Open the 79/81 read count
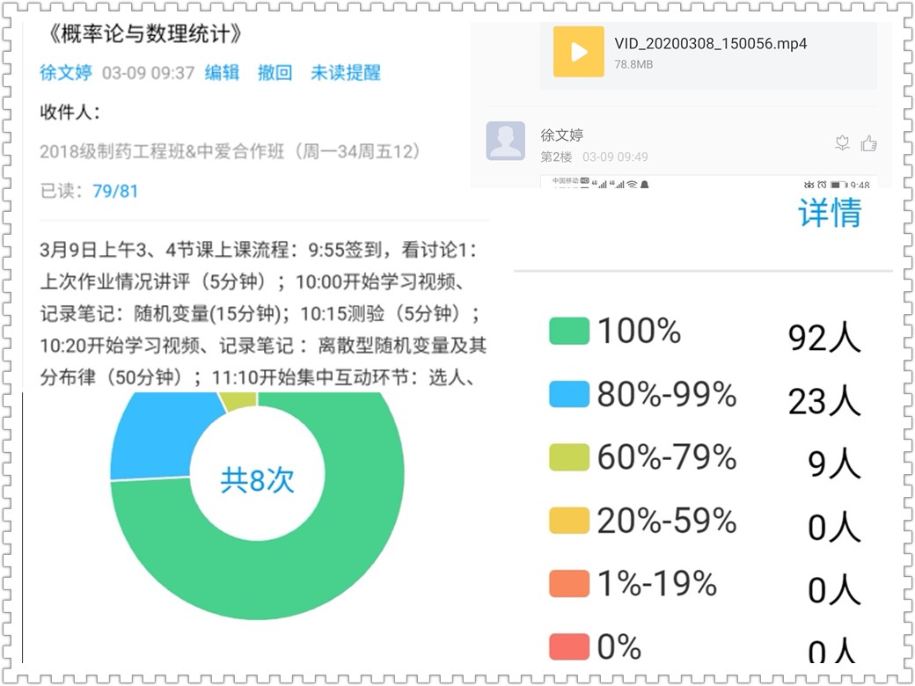The height and width of the screenshot is (686, 915). click(x=115, y=191)
